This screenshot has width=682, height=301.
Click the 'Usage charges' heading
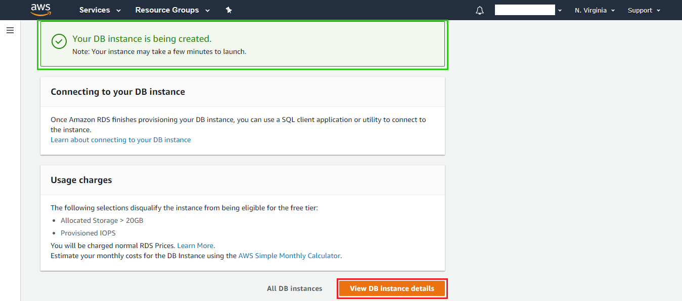[81, 180]
